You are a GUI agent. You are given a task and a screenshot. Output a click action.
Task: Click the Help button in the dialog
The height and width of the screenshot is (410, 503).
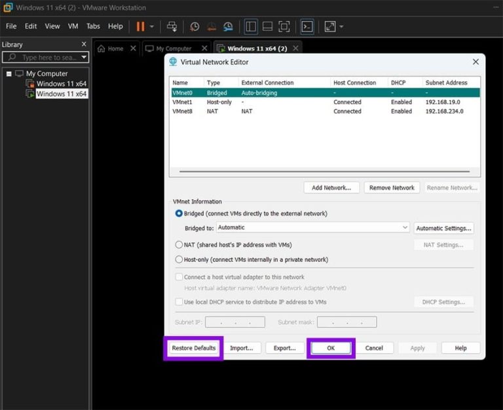click(x=460, y=348)
